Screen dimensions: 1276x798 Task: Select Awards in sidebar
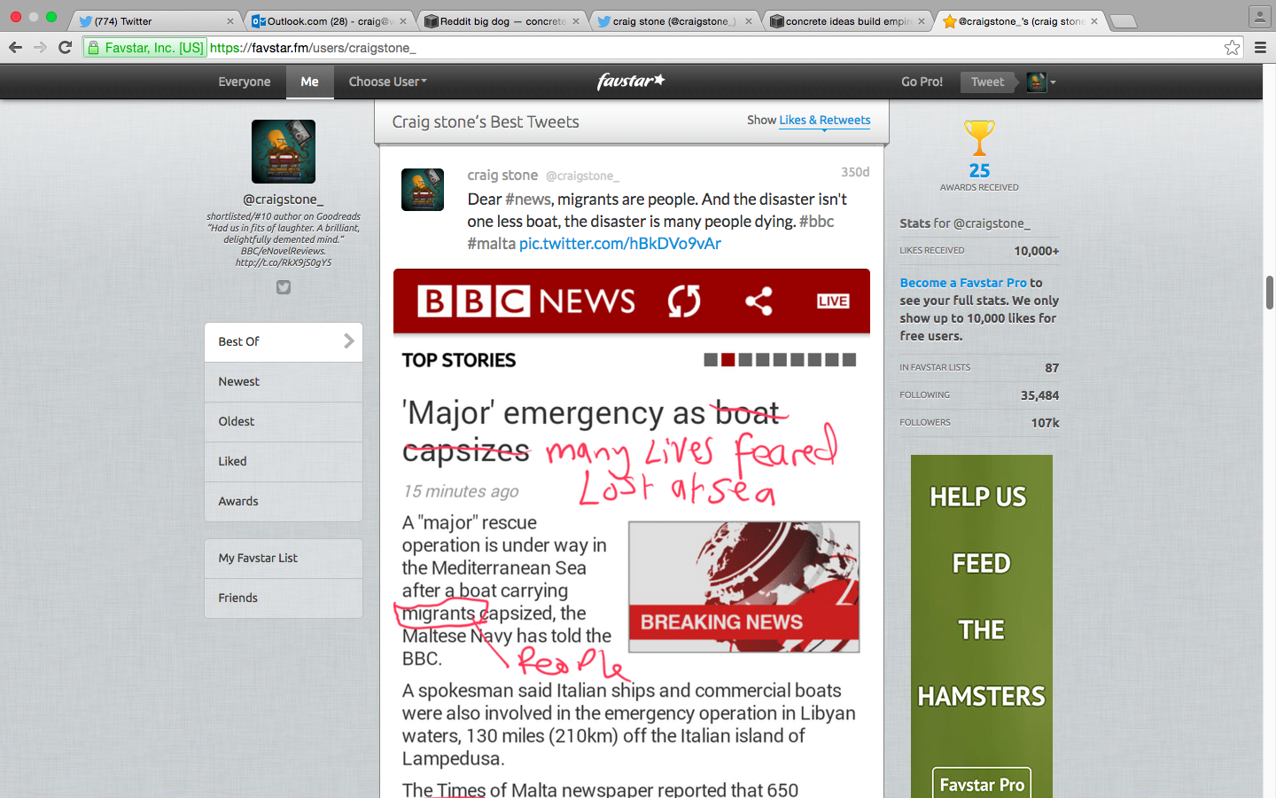[x=284, y=501]
